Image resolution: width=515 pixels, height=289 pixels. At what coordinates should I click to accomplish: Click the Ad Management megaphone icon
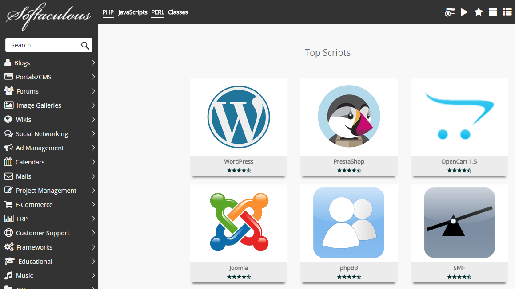point(8,148)
